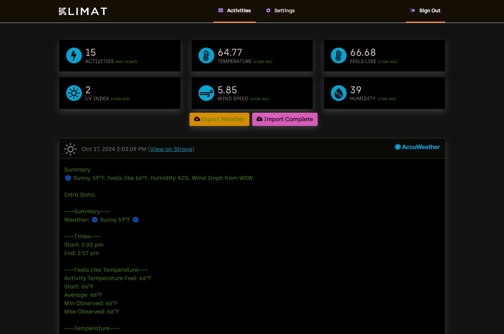Click the UV INDEX 14 DAY AVG. label
This screenshot has width=504, height=334.
pyautogui.click(x=108, y=99)
